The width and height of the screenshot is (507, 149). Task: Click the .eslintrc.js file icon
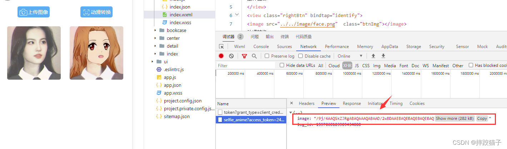coord(159,69)
